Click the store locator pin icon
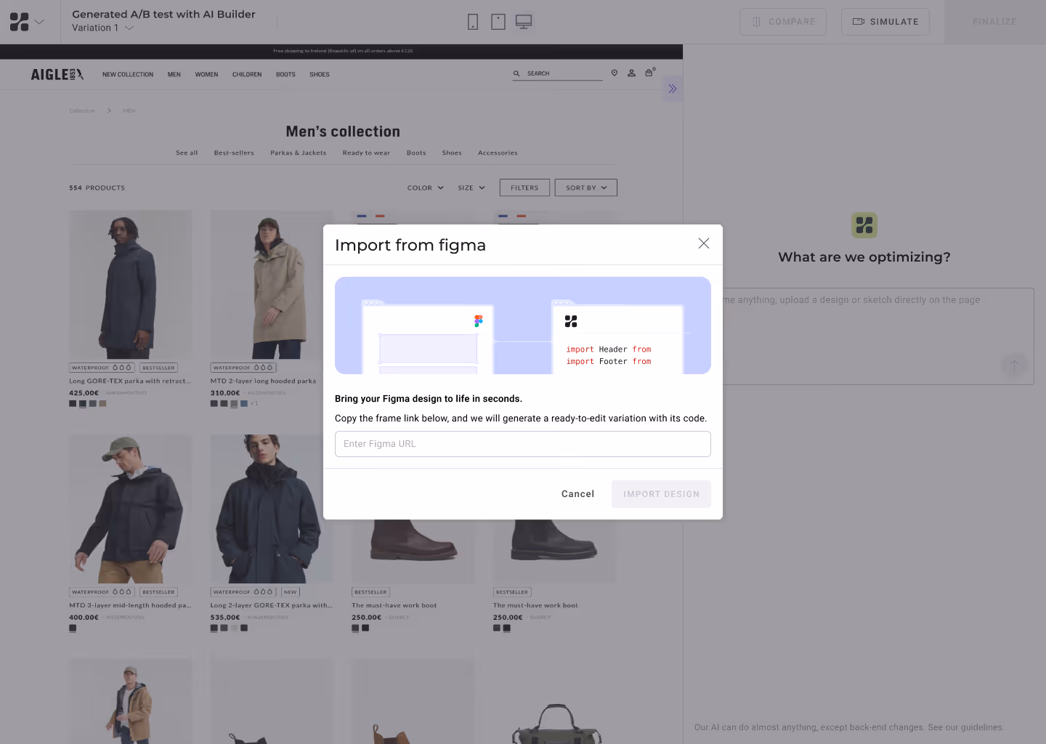 point(615,73)
